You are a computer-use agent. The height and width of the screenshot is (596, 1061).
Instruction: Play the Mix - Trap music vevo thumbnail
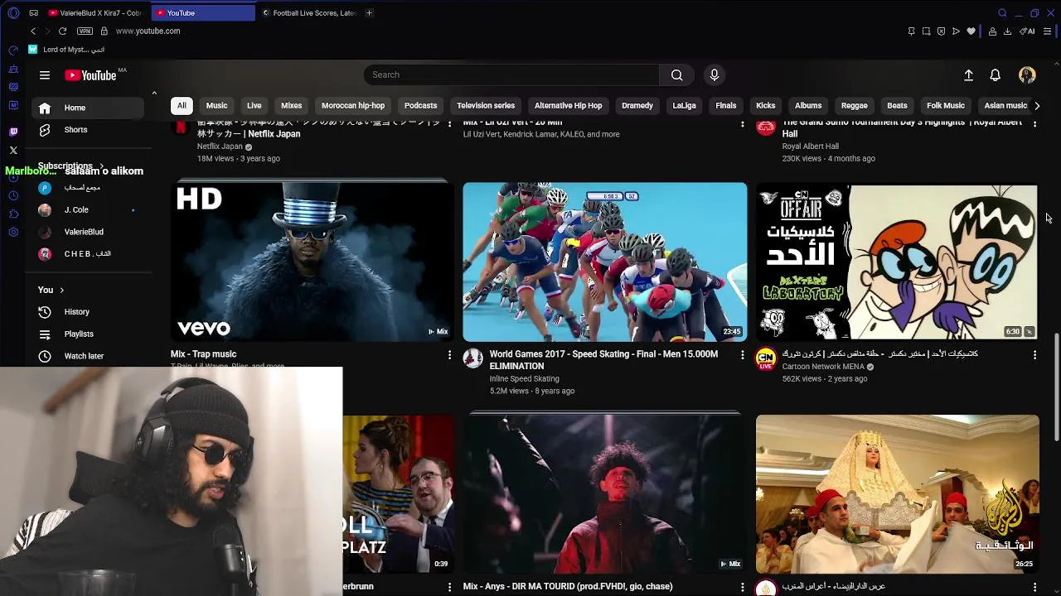(312, 262)
